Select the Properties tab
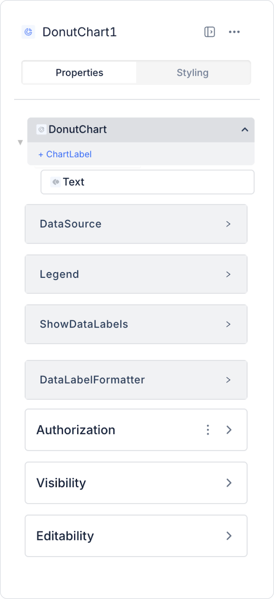The height and width of the screenshot is (599, 274). (x=80, y=73)
